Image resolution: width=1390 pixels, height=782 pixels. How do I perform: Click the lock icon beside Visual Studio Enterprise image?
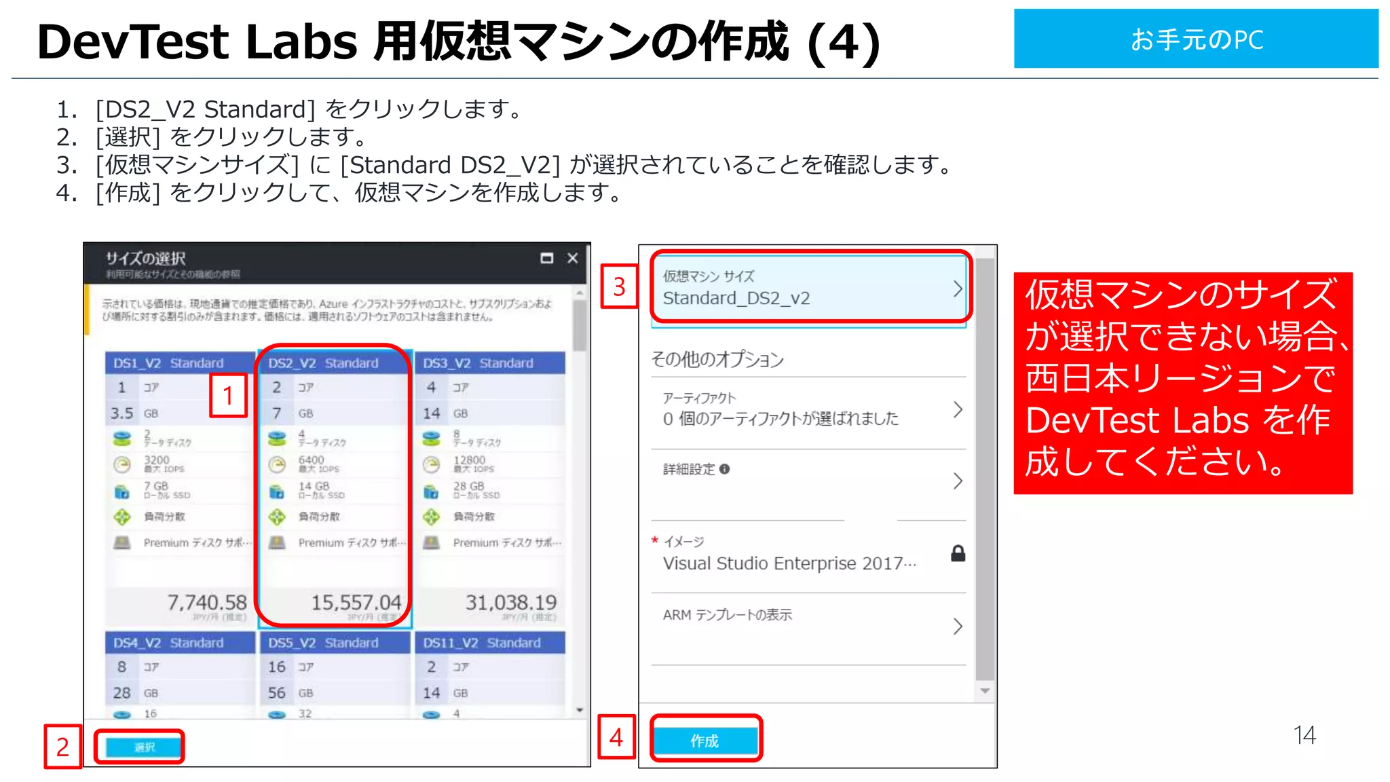click(958, 554)
